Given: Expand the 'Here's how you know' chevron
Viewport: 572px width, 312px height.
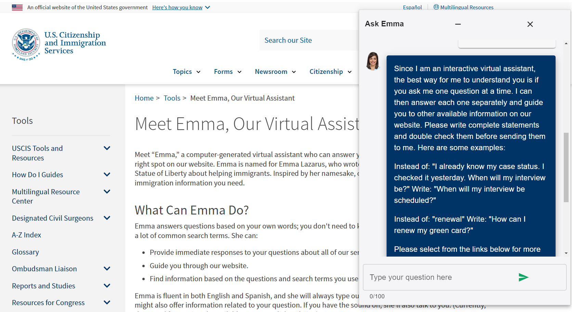Looking at the screenshot, I should 208,7.
